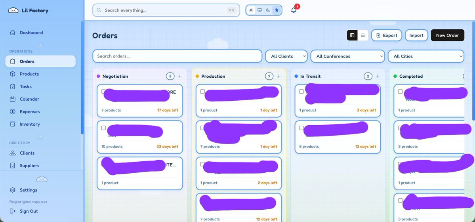Click the "13 days left" label
The width and height of the screenshot is (475, 222).
pyautogui.click(x=366, y=147)
